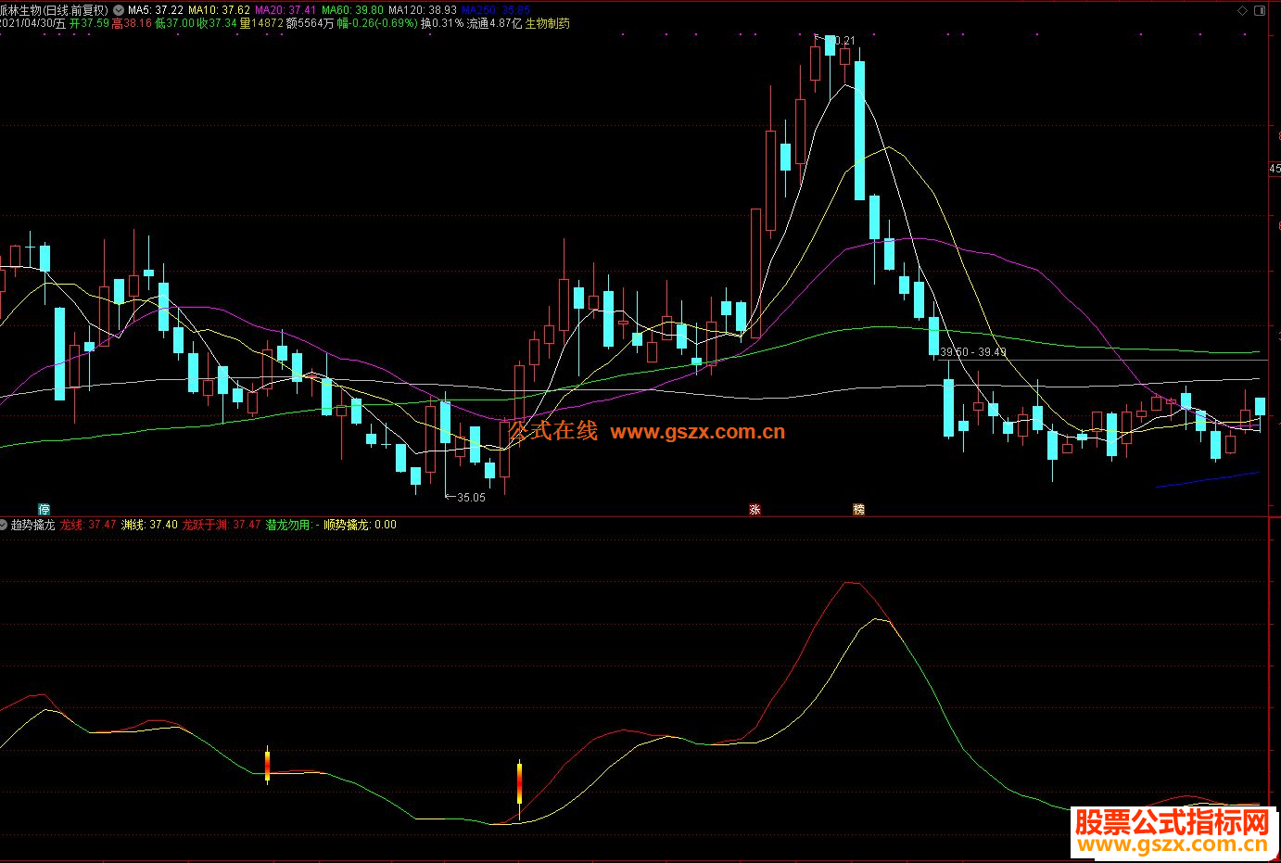This screenshot has height=863, width=1281.
Task: Click the 顺势擒龙: 0.00 indicator value
Action: coord(360,525)
